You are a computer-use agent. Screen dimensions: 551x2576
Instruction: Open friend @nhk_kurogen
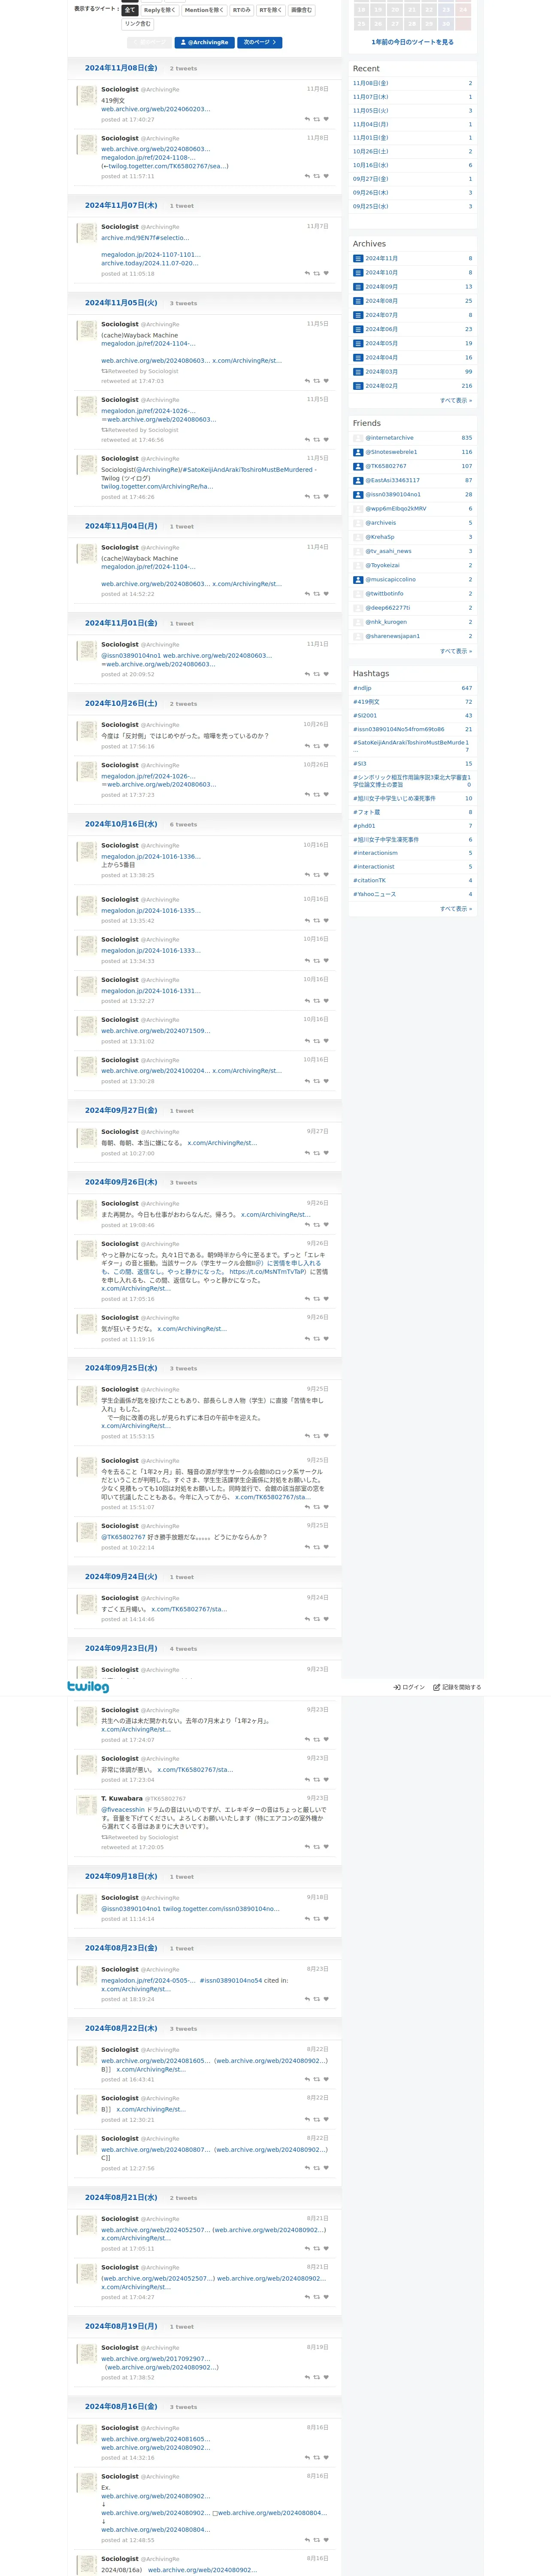[386, 622]
